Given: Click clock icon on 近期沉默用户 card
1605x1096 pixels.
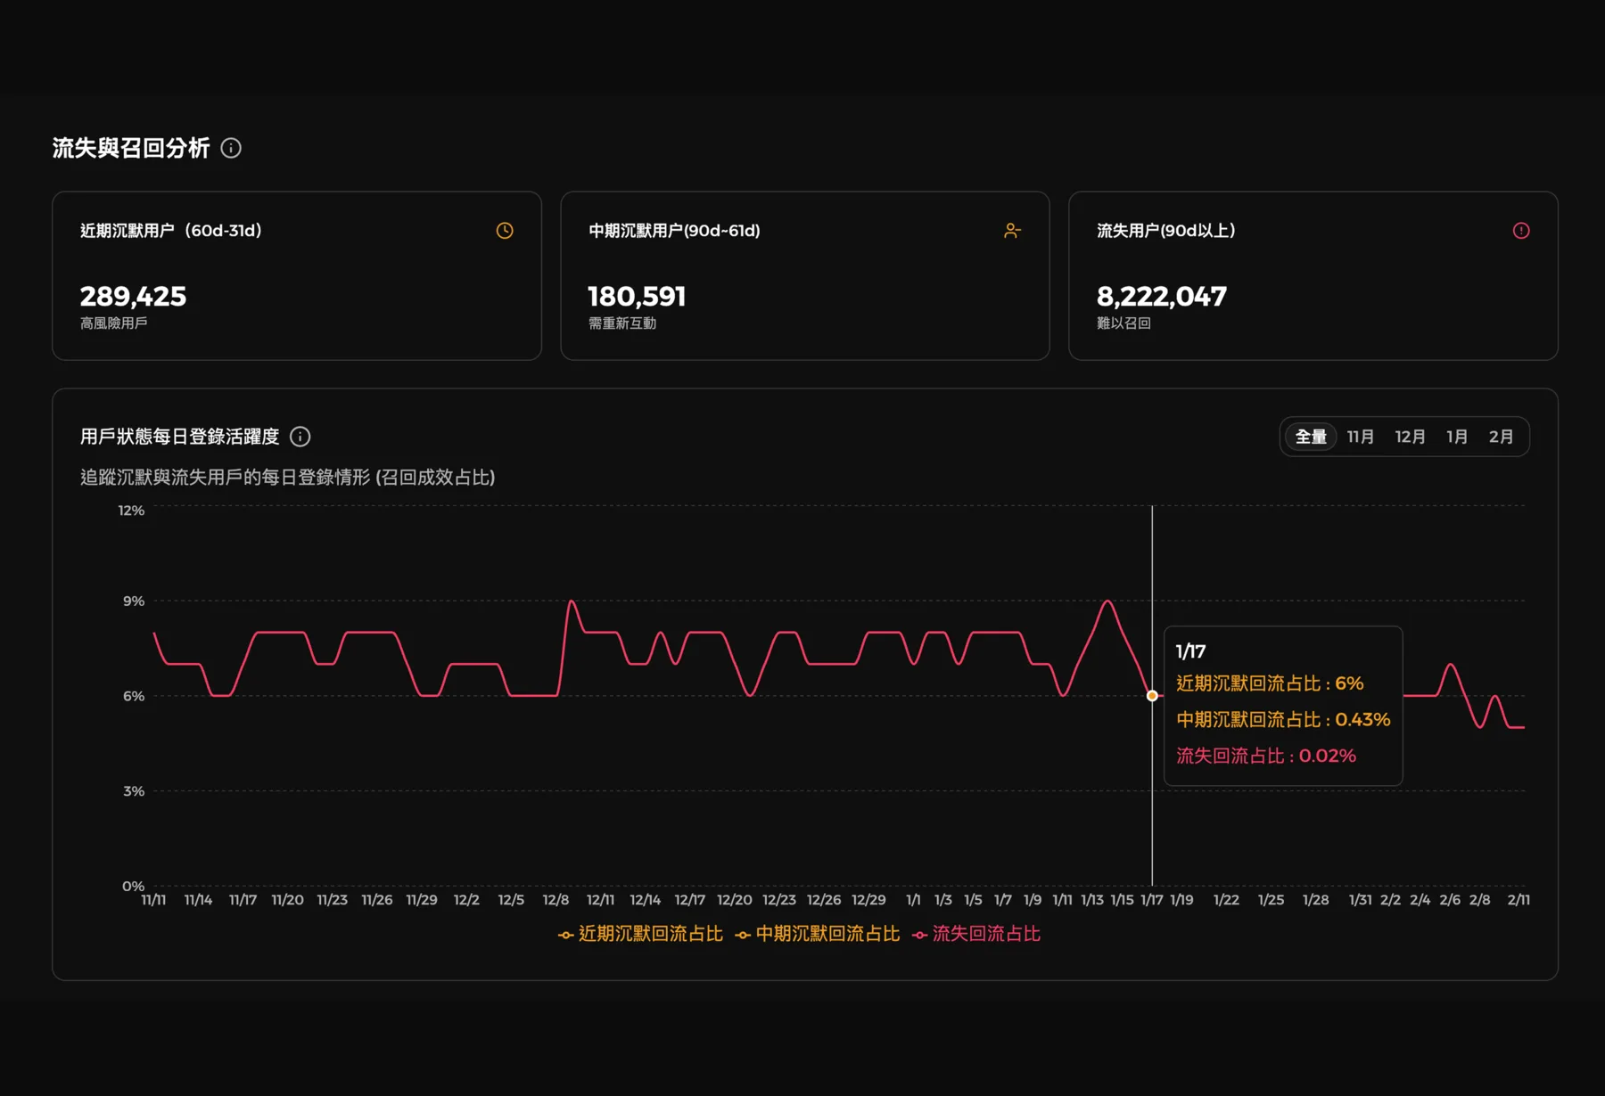Looking at the screenshot, I should [x=505, y=231].
